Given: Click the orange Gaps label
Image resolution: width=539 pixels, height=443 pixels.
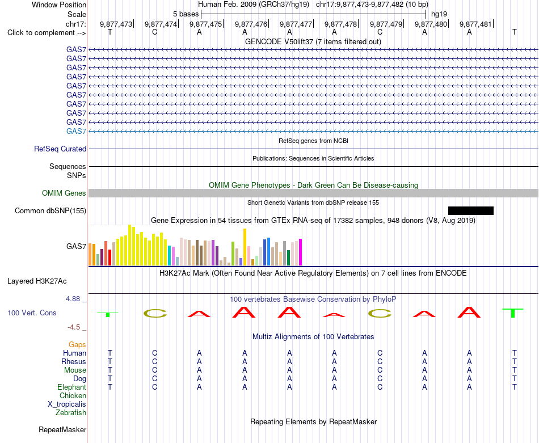Looking at the screenshot, I should tap(77, 345).
